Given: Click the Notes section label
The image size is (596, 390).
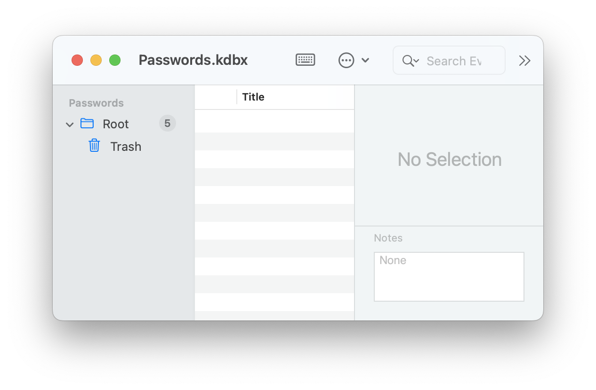Looking at the screenshot, I should [x=388, y=238].
